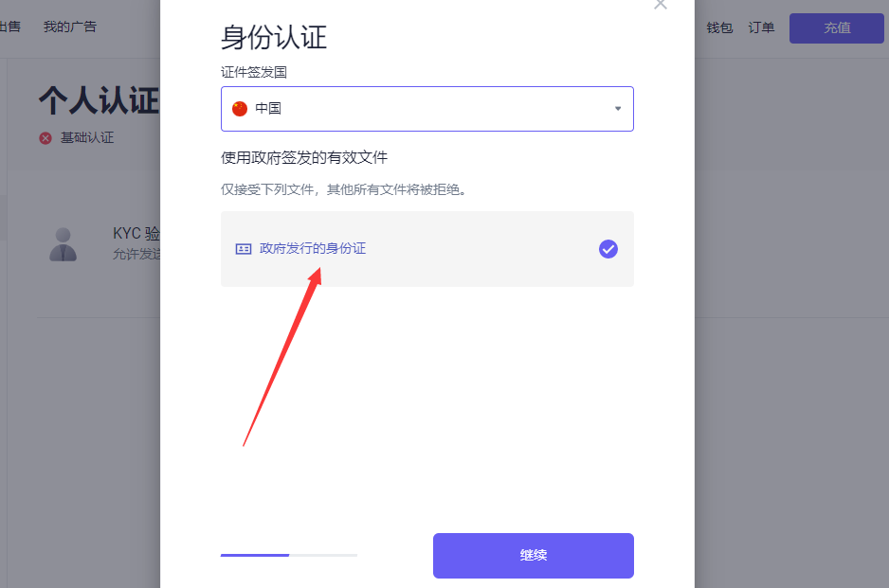889x588 pixels.
Task: Open the 钱包 menu item
Action: click(719, 27)
